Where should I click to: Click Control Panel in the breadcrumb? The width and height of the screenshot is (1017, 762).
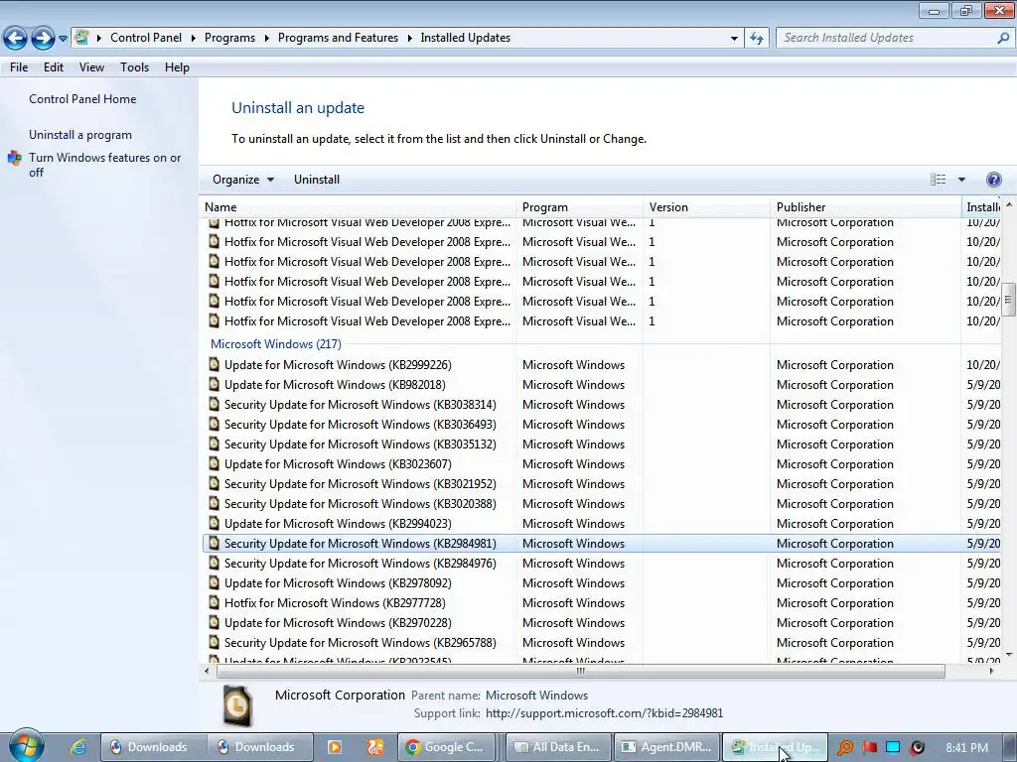click(146, 38)
